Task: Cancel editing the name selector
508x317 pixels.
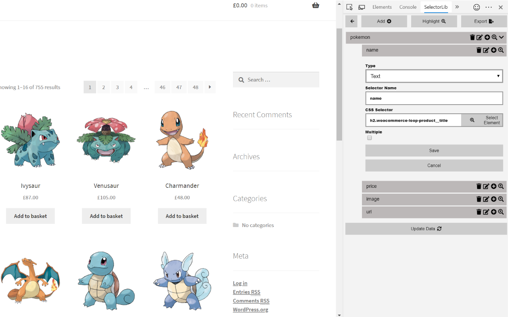Action: click(434, 166)
